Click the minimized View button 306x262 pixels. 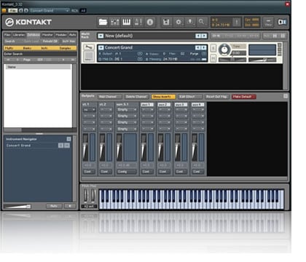(x=268, y=22)
